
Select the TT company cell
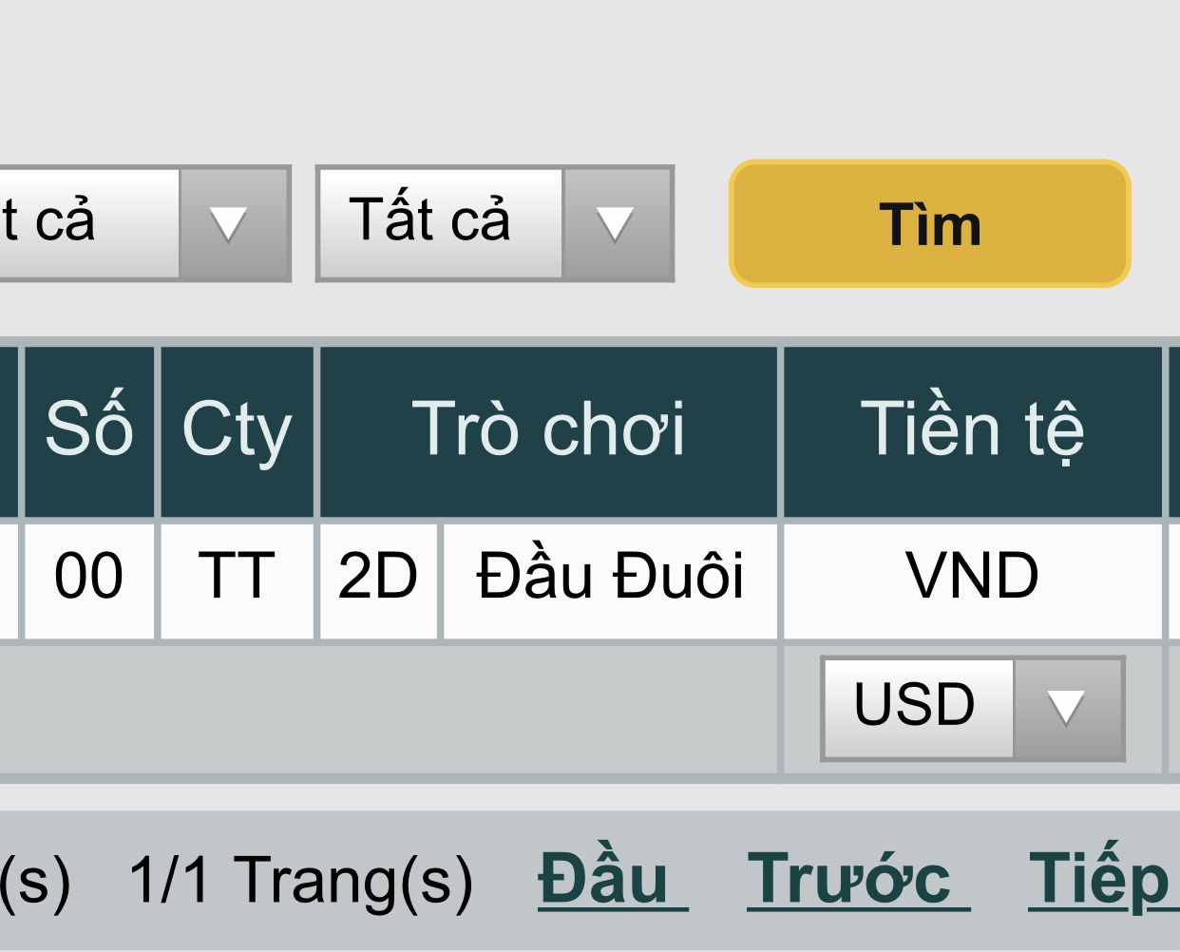(237, 577)
